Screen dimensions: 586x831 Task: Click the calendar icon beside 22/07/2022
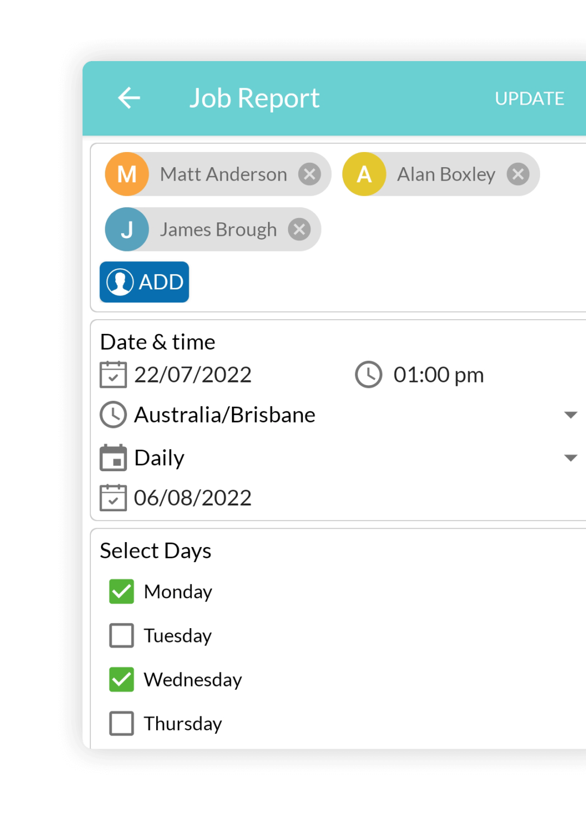113,374
